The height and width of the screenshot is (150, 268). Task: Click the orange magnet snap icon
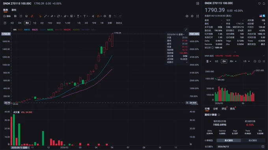tap(98, 16)
